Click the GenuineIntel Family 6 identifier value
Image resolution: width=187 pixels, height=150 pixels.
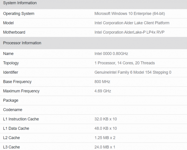point(133,72)
